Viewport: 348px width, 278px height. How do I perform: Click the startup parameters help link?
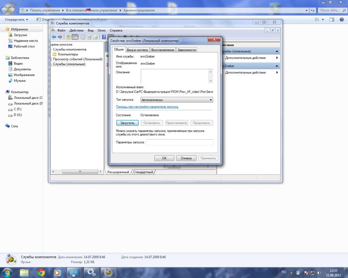pos(147,107)
